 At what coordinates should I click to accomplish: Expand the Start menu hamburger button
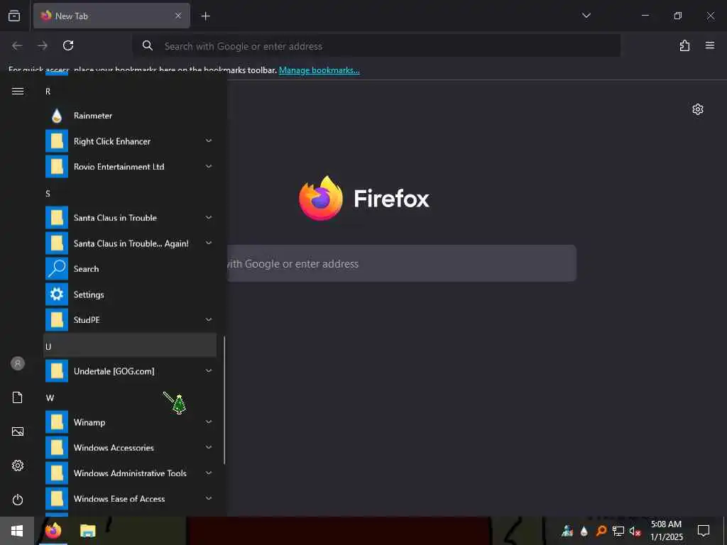18,92
